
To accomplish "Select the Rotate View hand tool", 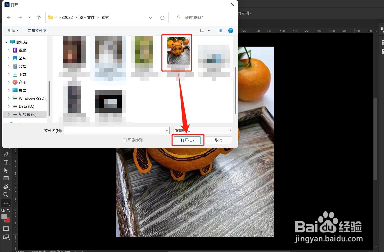I will coord(6,187).
